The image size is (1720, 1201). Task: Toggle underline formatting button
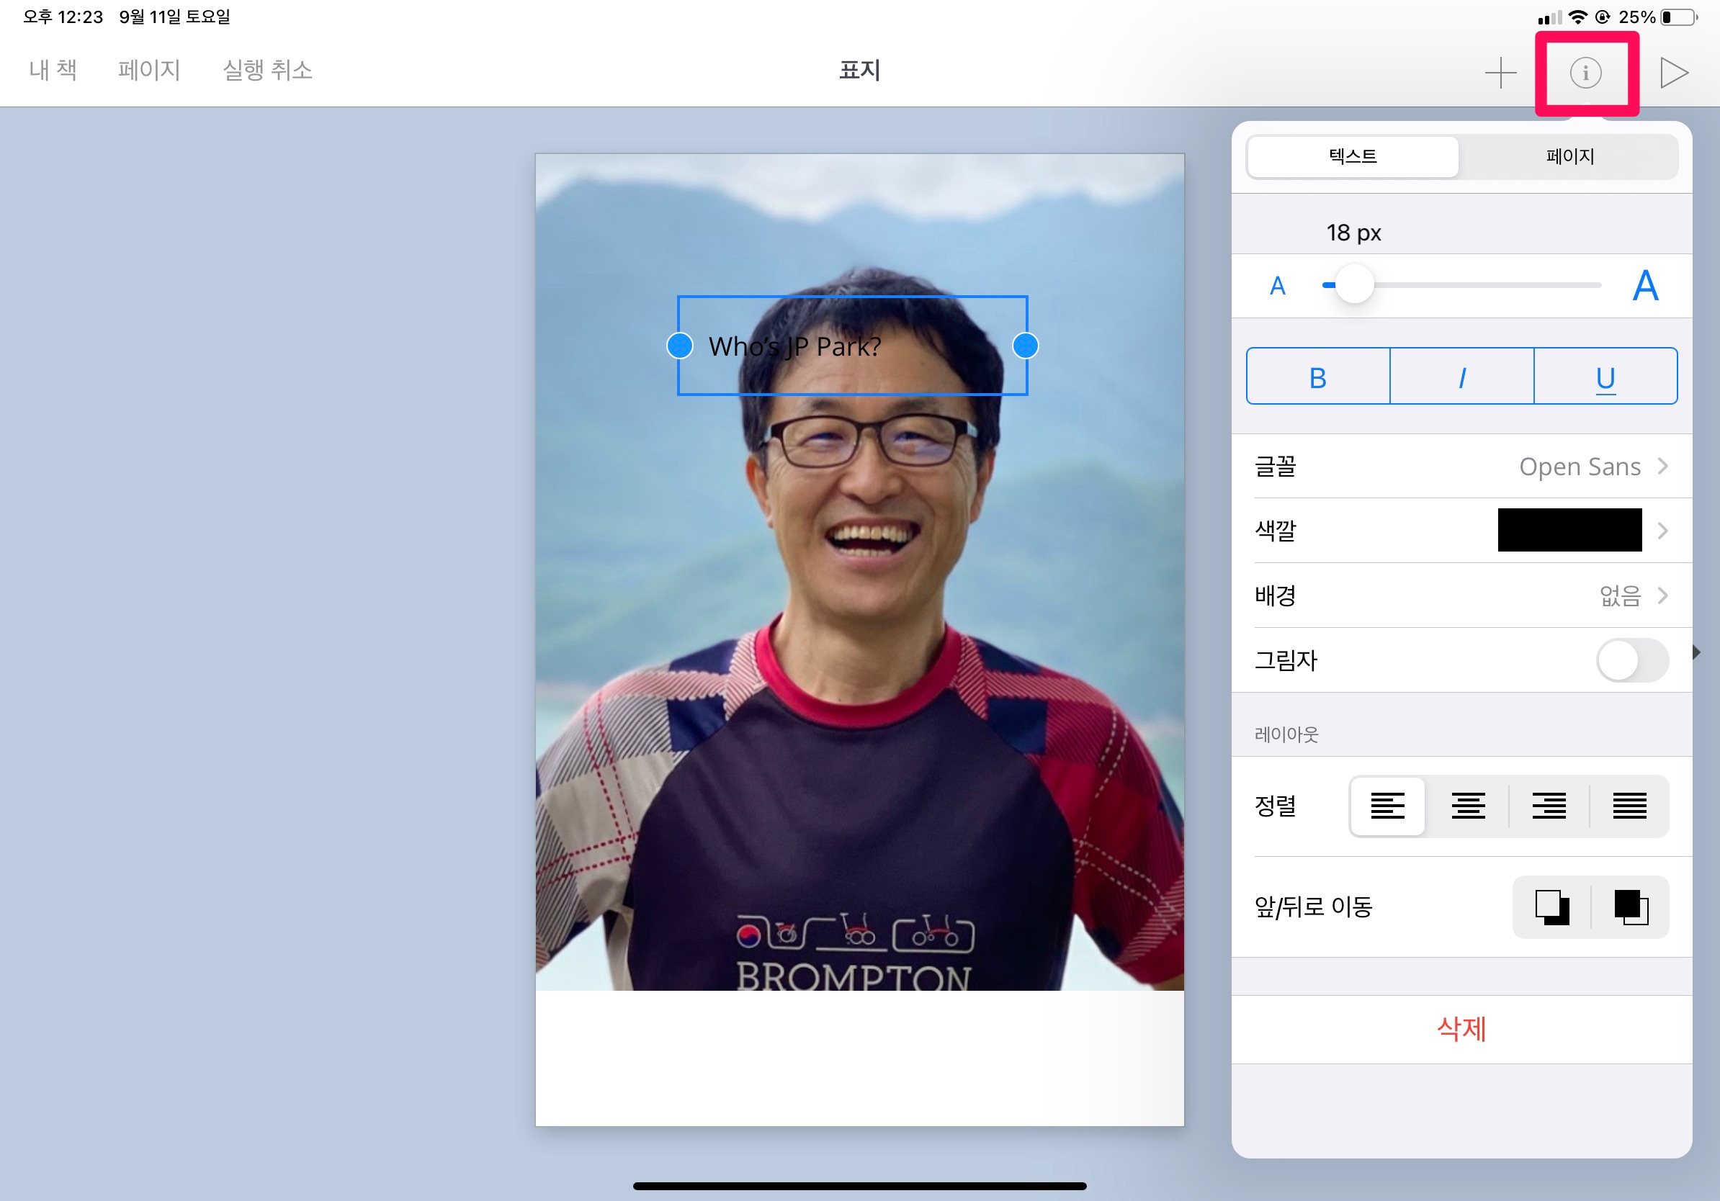click(x=1605, y=377)
